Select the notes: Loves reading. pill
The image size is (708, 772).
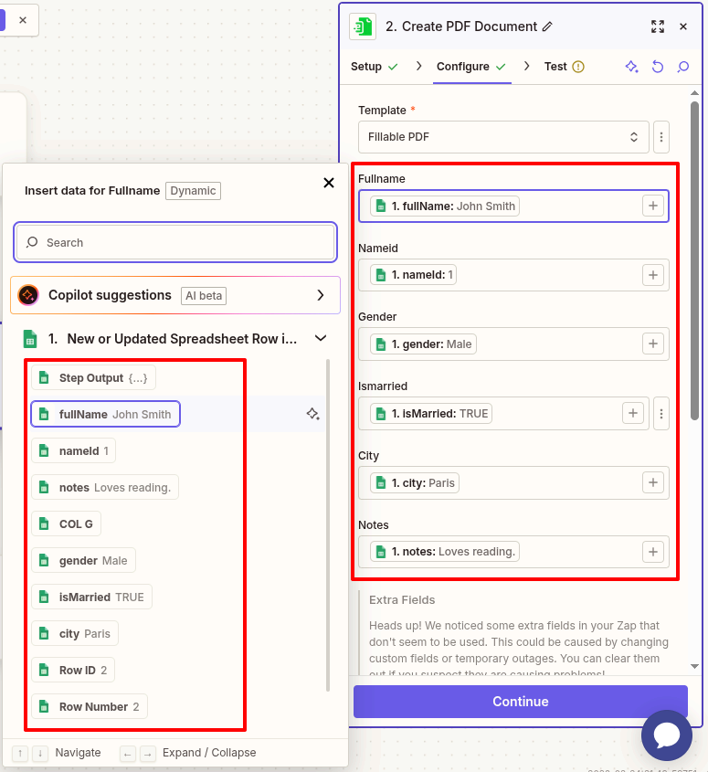pos(445,552)
